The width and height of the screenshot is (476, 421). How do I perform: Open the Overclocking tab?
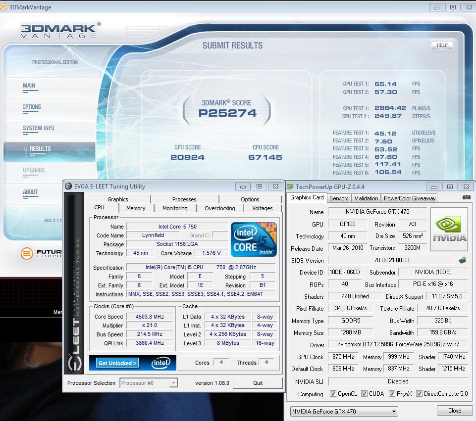220,208
